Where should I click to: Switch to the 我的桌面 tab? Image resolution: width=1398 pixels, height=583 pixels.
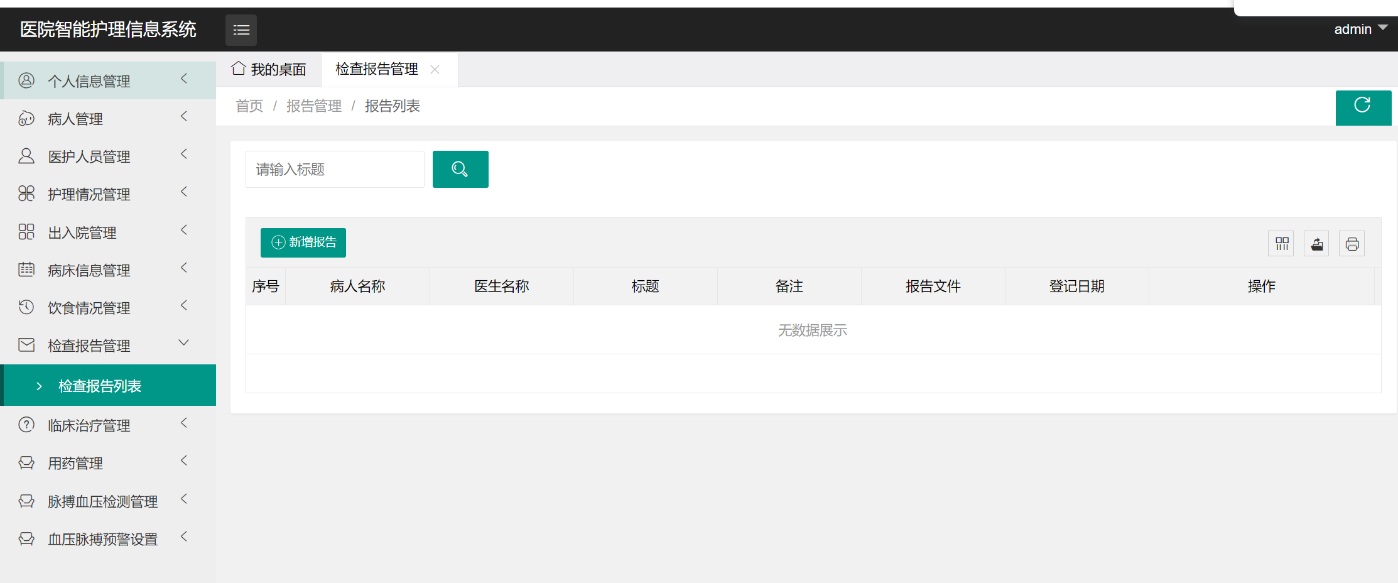tap(278, 69)
